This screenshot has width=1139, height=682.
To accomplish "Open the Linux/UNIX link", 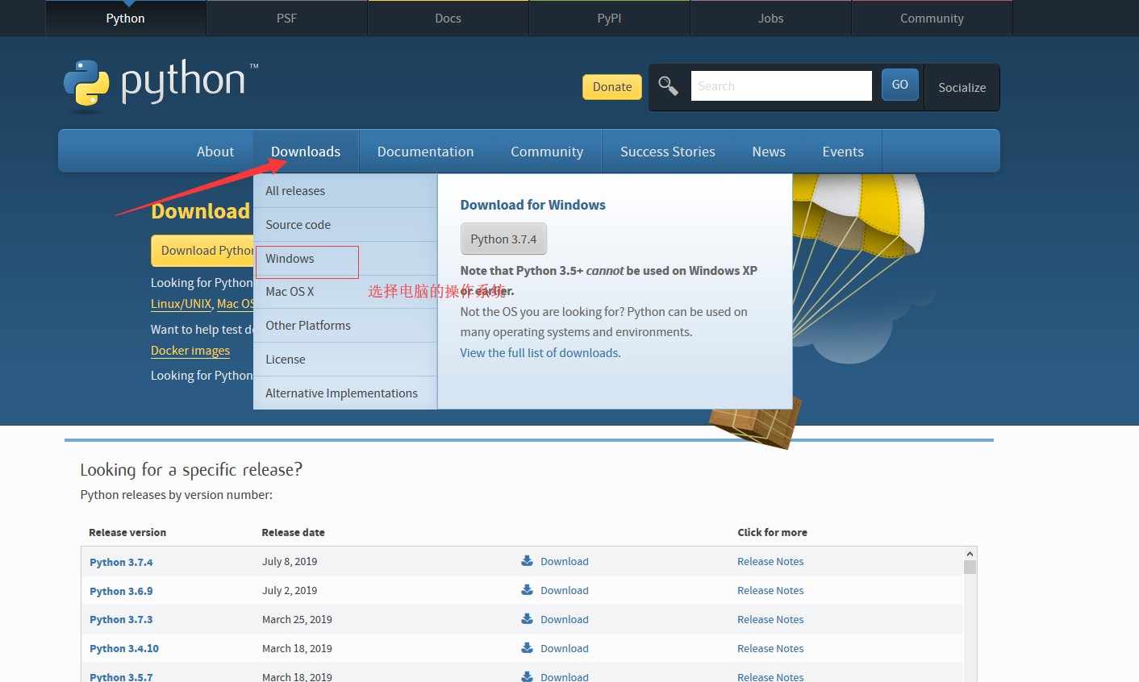I will (x=181, y=304).
